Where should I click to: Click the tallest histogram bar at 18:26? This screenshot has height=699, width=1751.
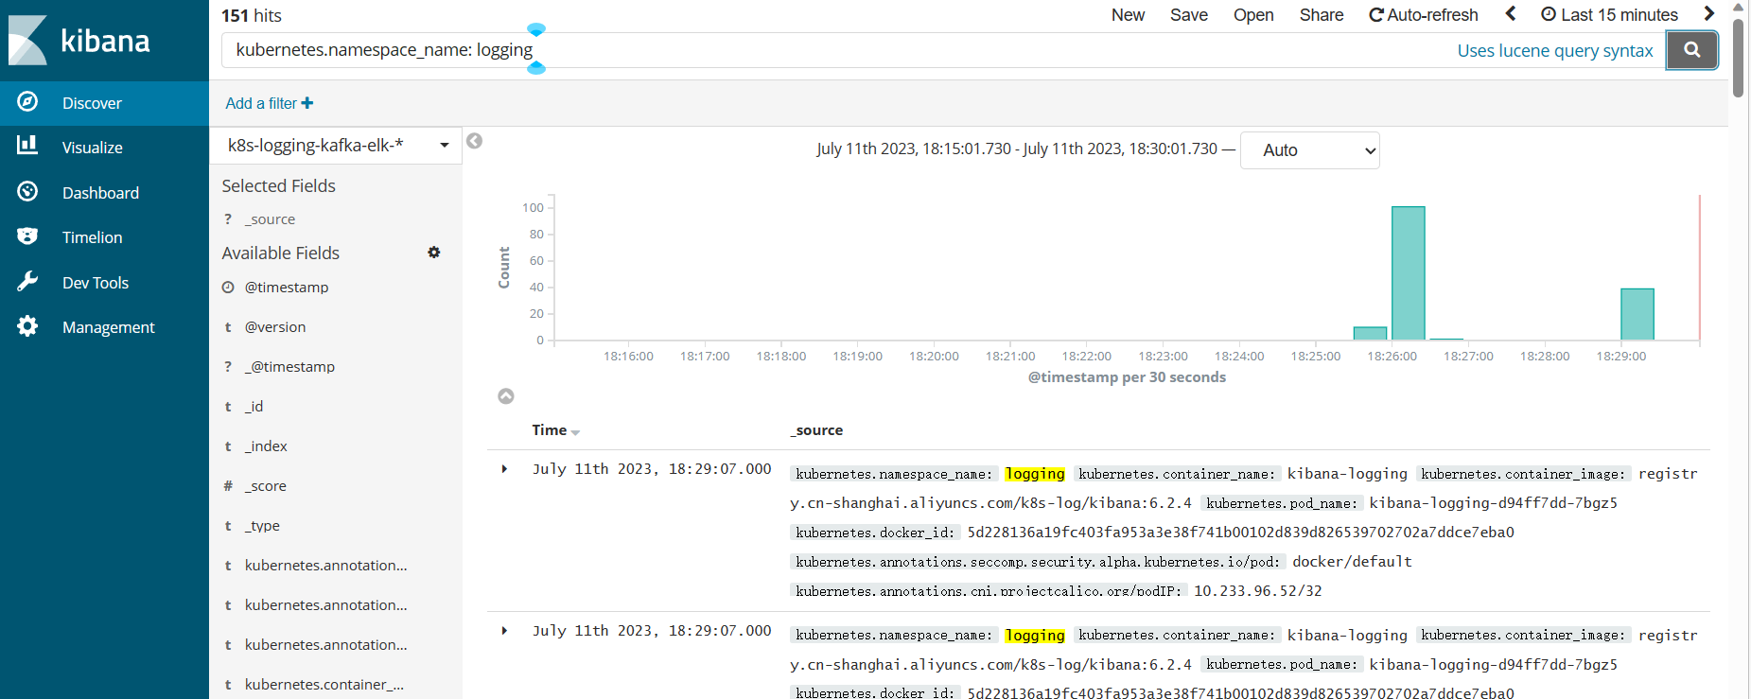pos(1408,273)
